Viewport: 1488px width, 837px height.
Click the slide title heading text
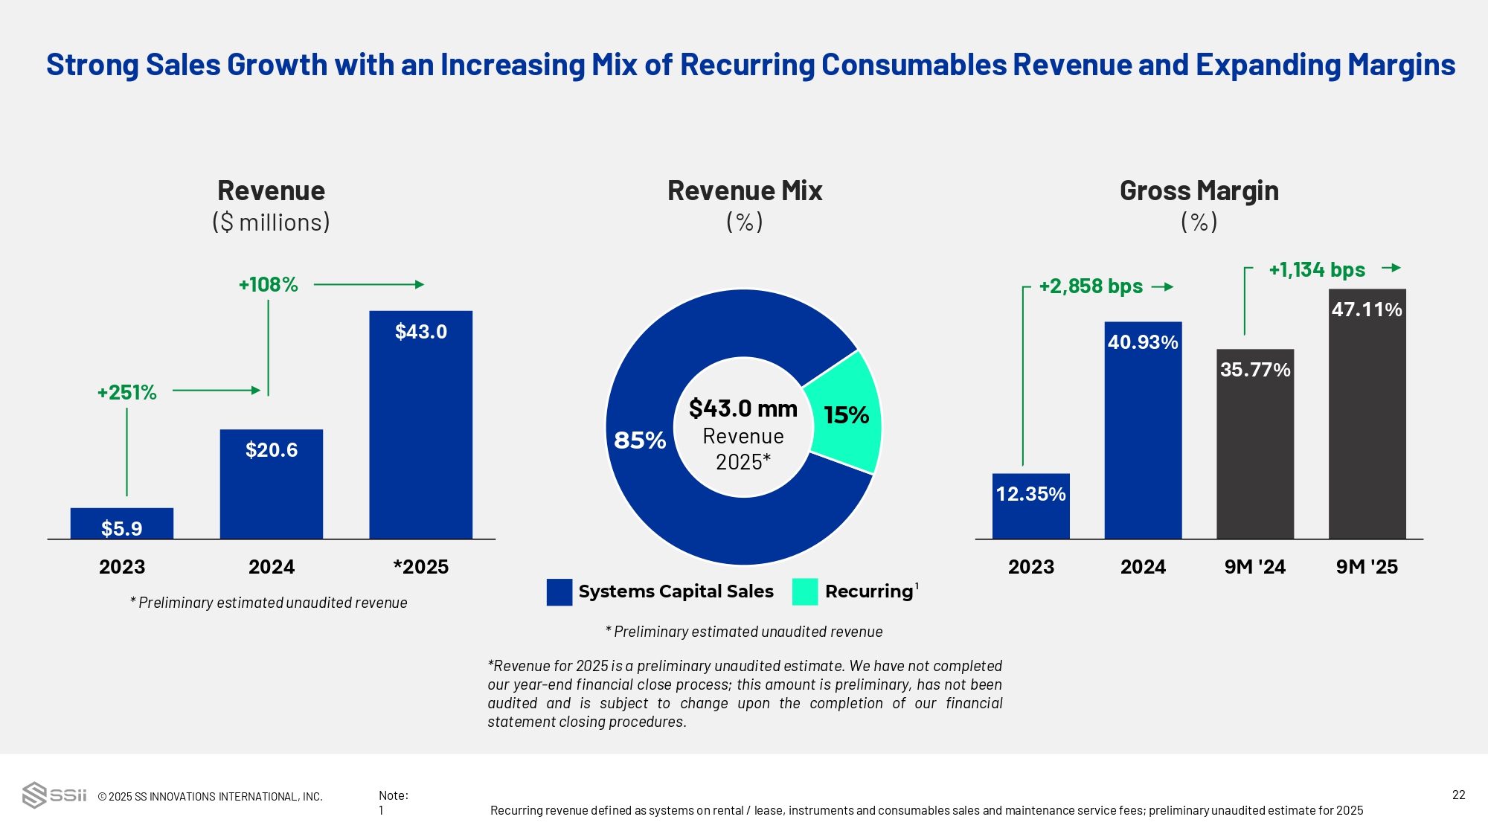coord(750,65)
